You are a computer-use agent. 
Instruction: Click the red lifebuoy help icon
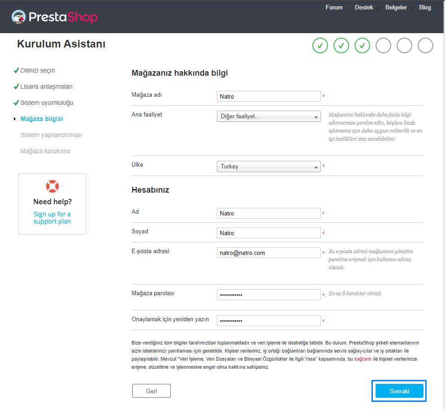52,186
